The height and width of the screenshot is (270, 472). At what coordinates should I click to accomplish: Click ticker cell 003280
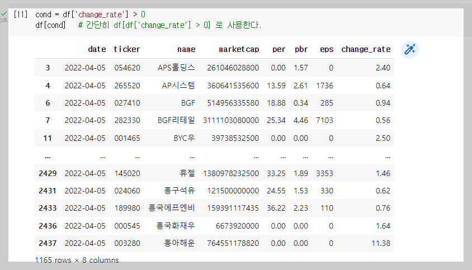pyautogui.click(x=127, y=243)
